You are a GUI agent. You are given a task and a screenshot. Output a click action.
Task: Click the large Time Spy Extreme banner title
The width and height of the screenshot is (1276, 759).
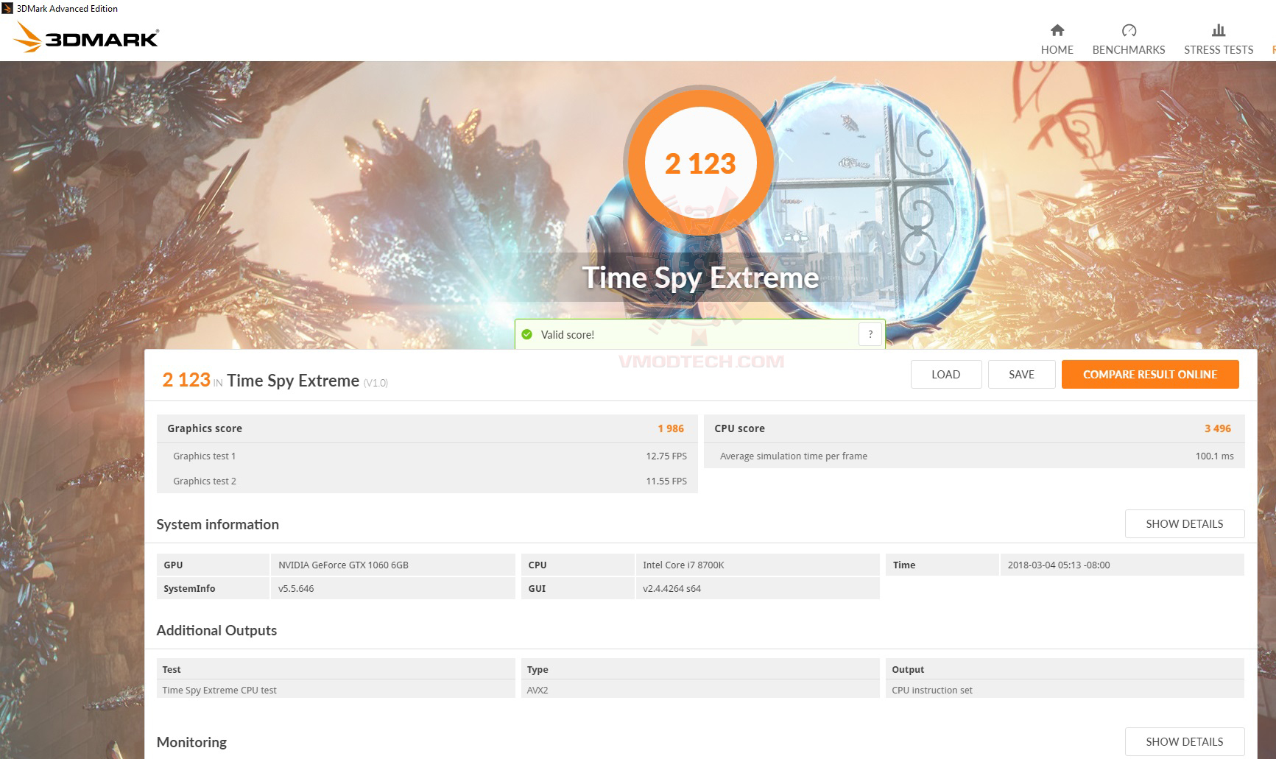700,278
